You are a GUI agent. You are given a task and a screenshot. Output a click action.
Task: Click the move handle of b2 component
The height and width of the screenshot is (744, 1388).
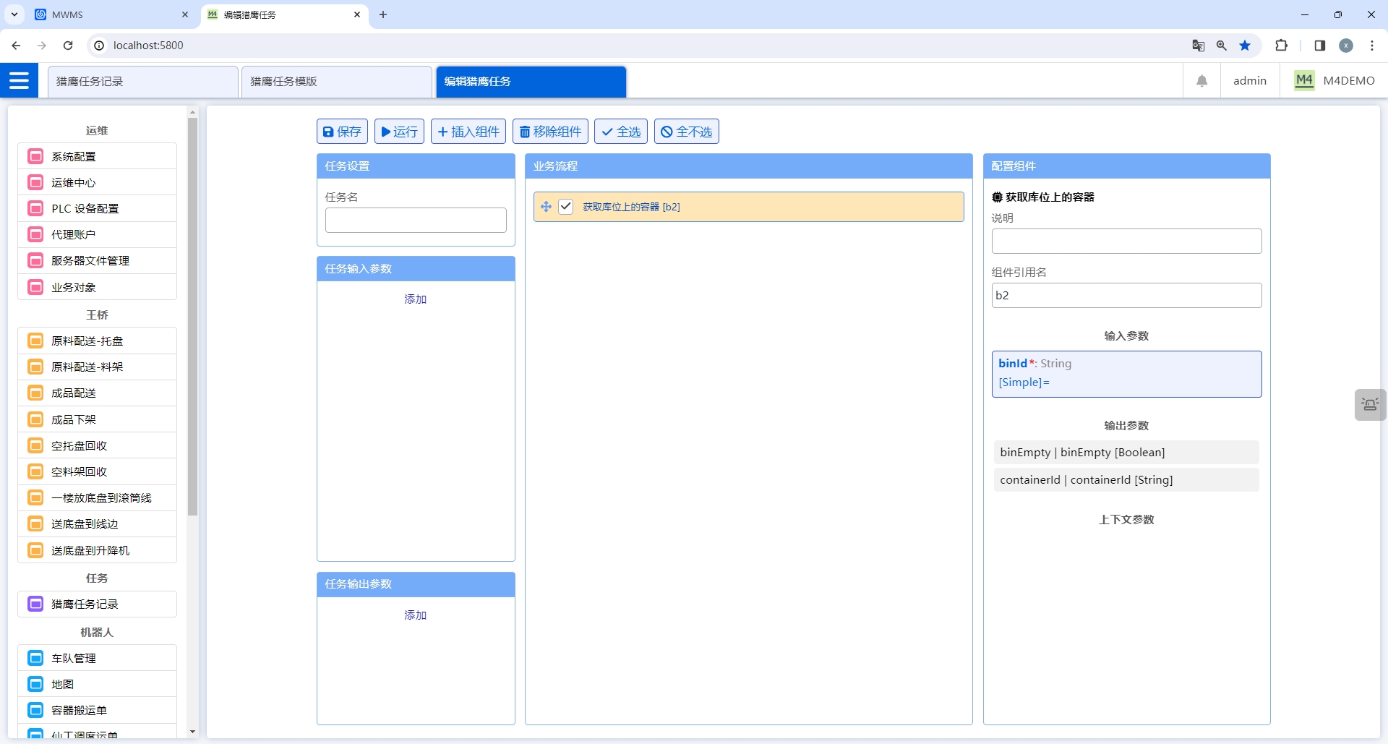546,207
